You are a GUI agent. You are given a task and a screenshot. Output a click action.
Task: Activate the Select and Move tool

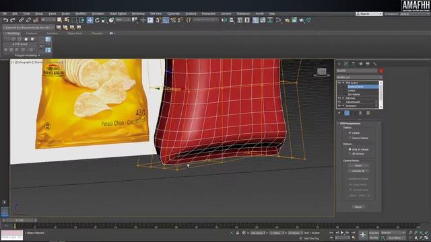point(90,20)
